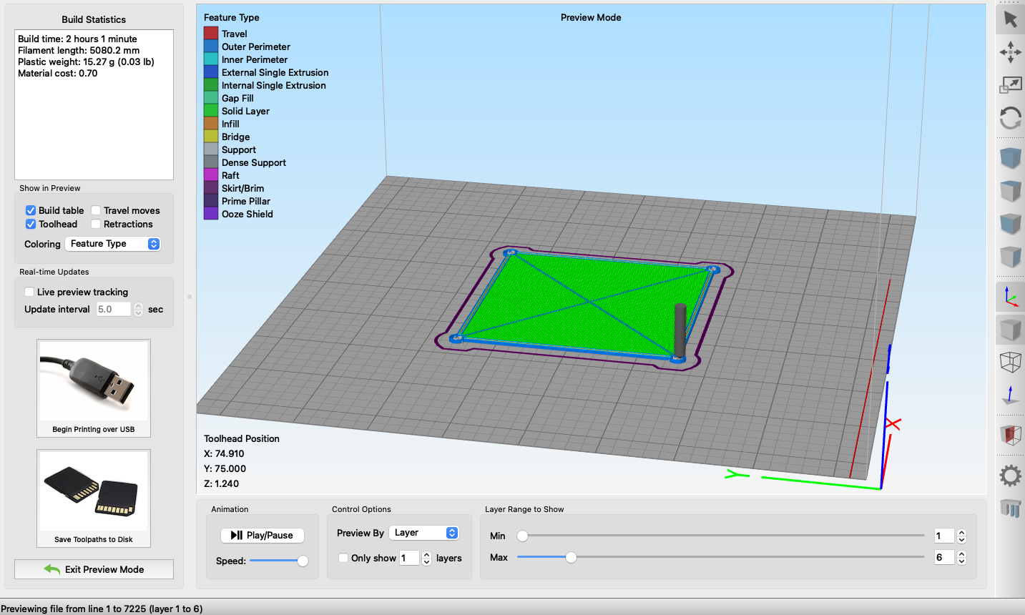1025x615 pixels.
Task: Open the support structures tool icon
Action: pos(1010,508)
